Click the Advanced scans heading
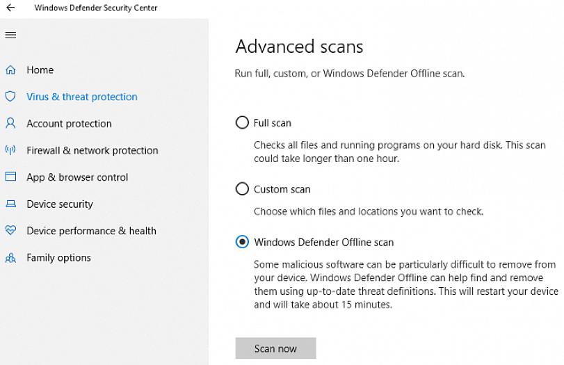564x365 pixels. point(299,47)
